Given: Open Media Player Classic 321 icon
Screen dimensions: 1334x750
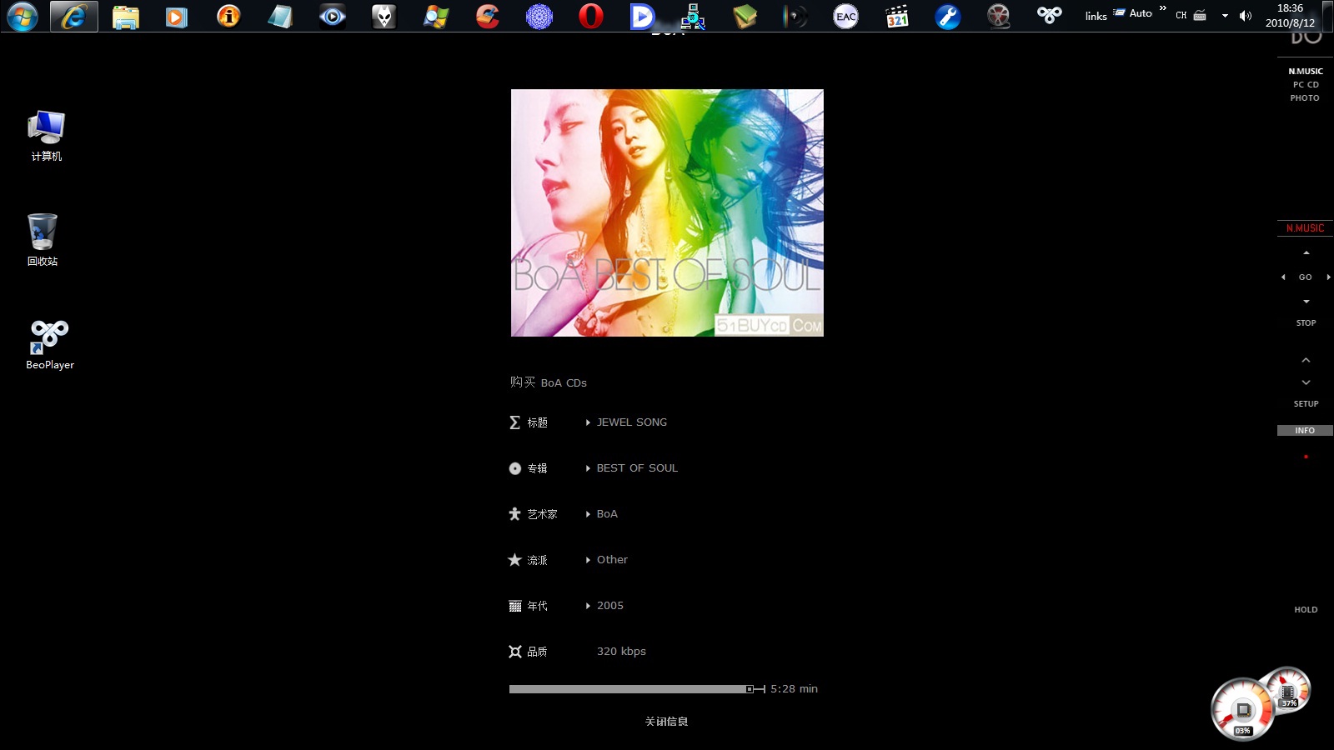Looking at the screenshot, I should (897, 17).
